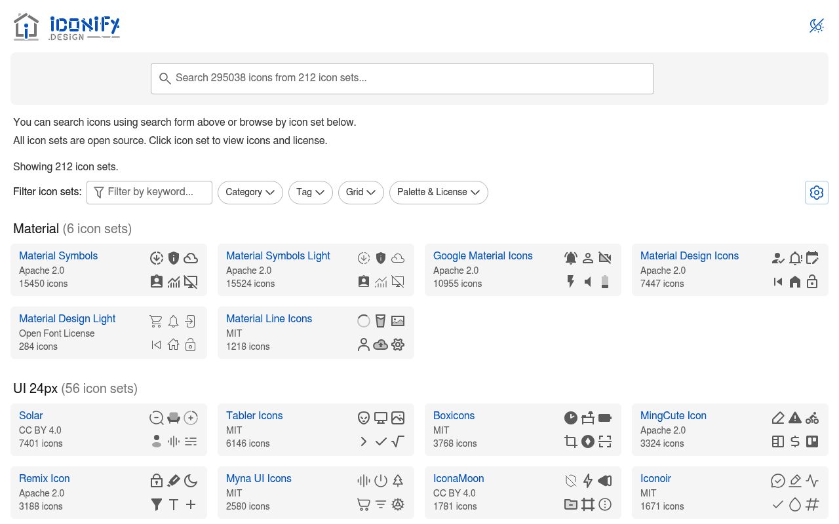Image resolution: width=839 pixels, height=524 pixels.
Task: Open the Grid filter dropdown
Action: [x=361, y=193]
